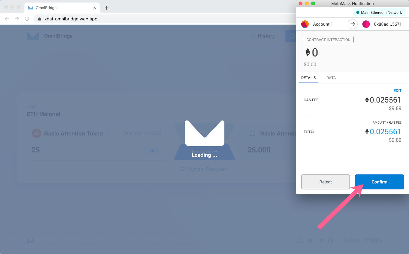Open the Main Ethereum Network indicator

click(379, 12)
